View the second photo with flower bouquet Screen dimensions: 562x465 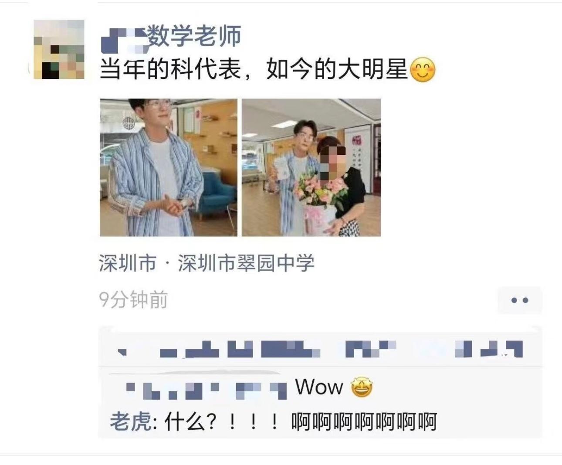(x=311, y=167)
